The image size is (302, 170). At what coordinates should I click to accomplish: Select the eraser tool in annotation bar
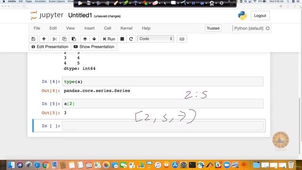click(x=155, y=3)
